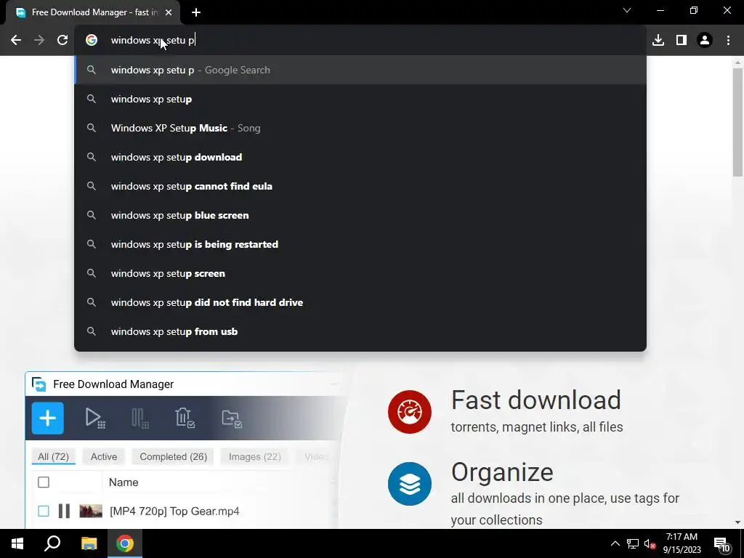This screenshot has height=558, width=744.
Task: Choose 'windows xp setup did not find hard drive'
Action: pos(360,302)
